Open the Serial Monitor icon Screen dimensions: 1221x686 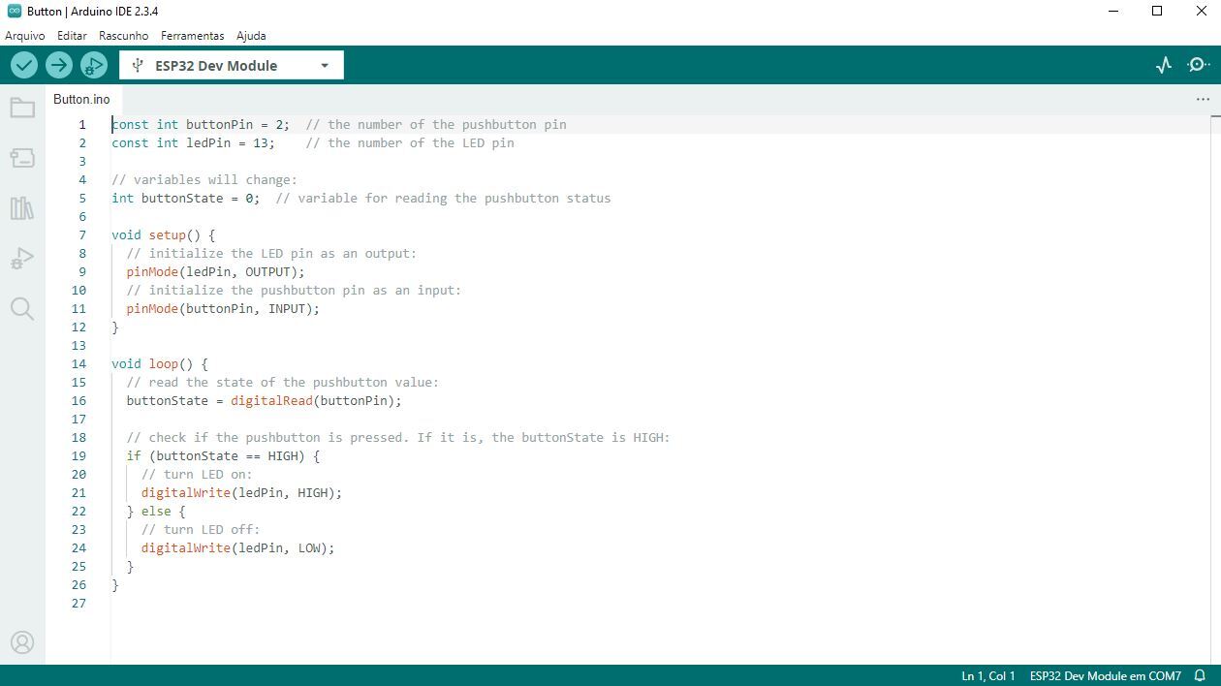click(1198, 65)
